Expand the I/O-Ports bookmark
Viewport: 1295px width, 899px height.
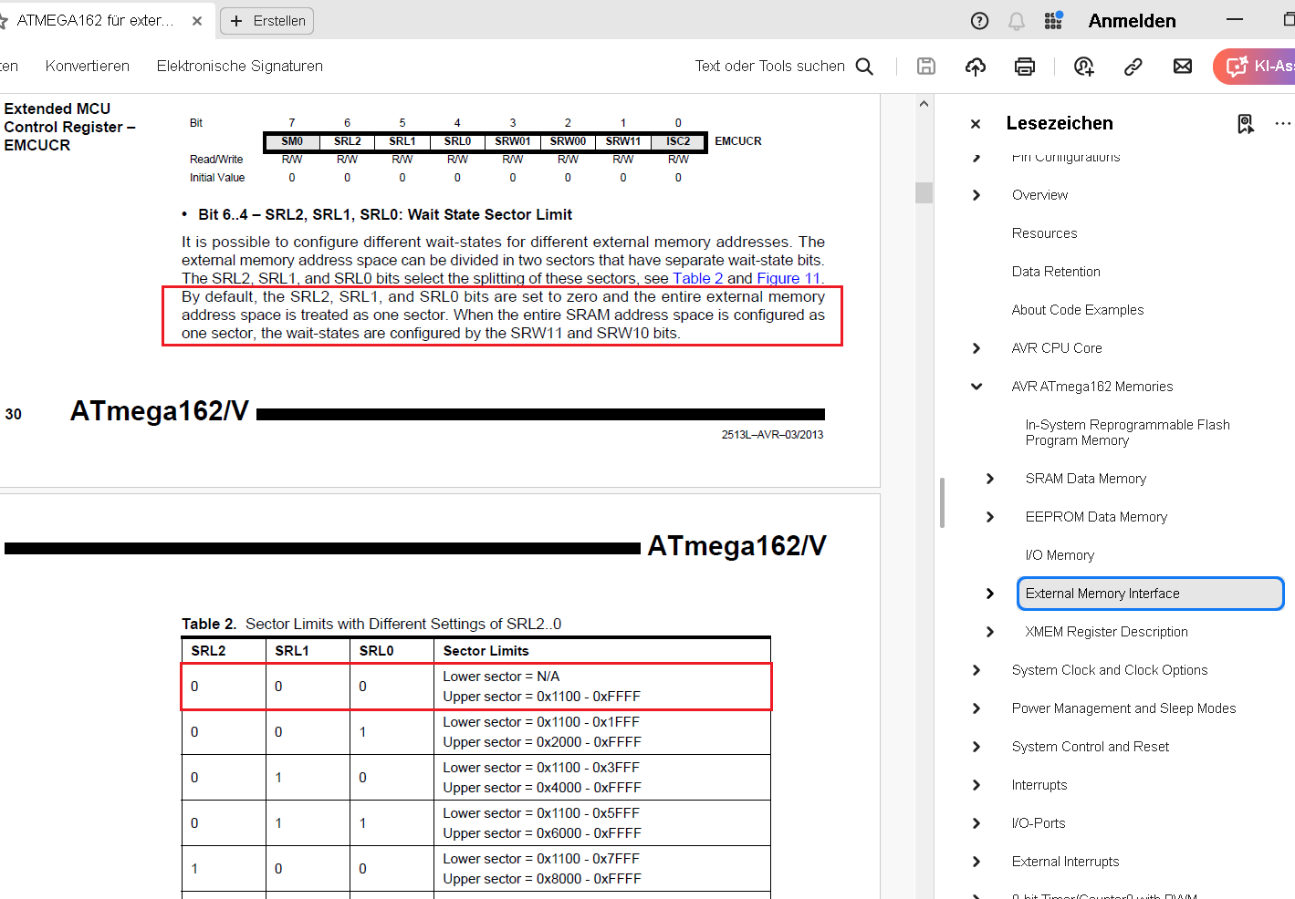pos(976,823)
